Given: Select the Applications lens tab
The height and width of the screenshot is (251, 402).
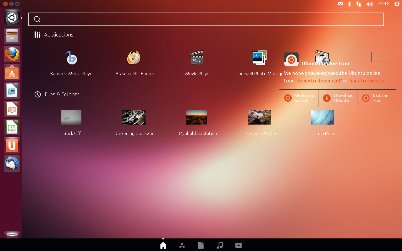Looking at the screenshot, I should (182, 245).
